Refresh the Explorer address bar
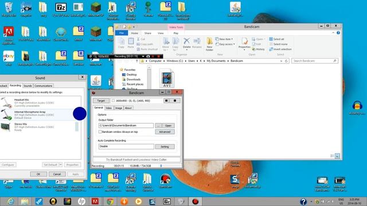Viewport: 367px width, 206px height. tap(286, 61)
